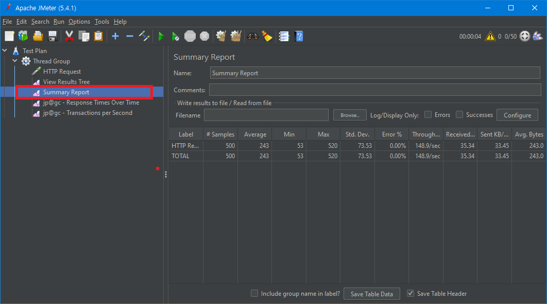Stop the test with the Stop icon
This screenshot has width=547, height=304.
pyautogui.click(x=190, y=36)
